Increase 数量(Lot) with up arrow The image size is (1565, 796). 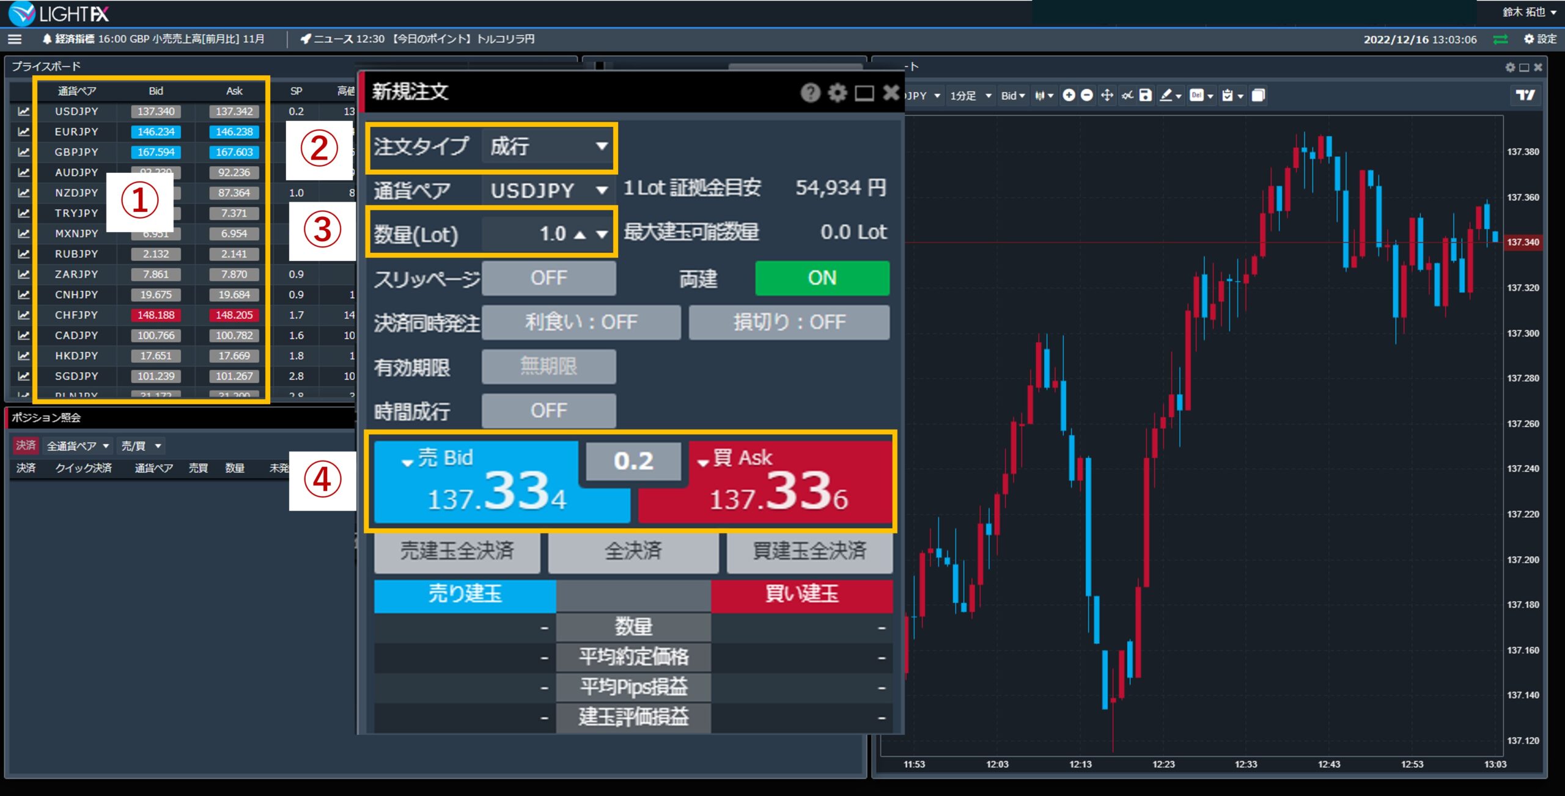click(x=580, y=235)
